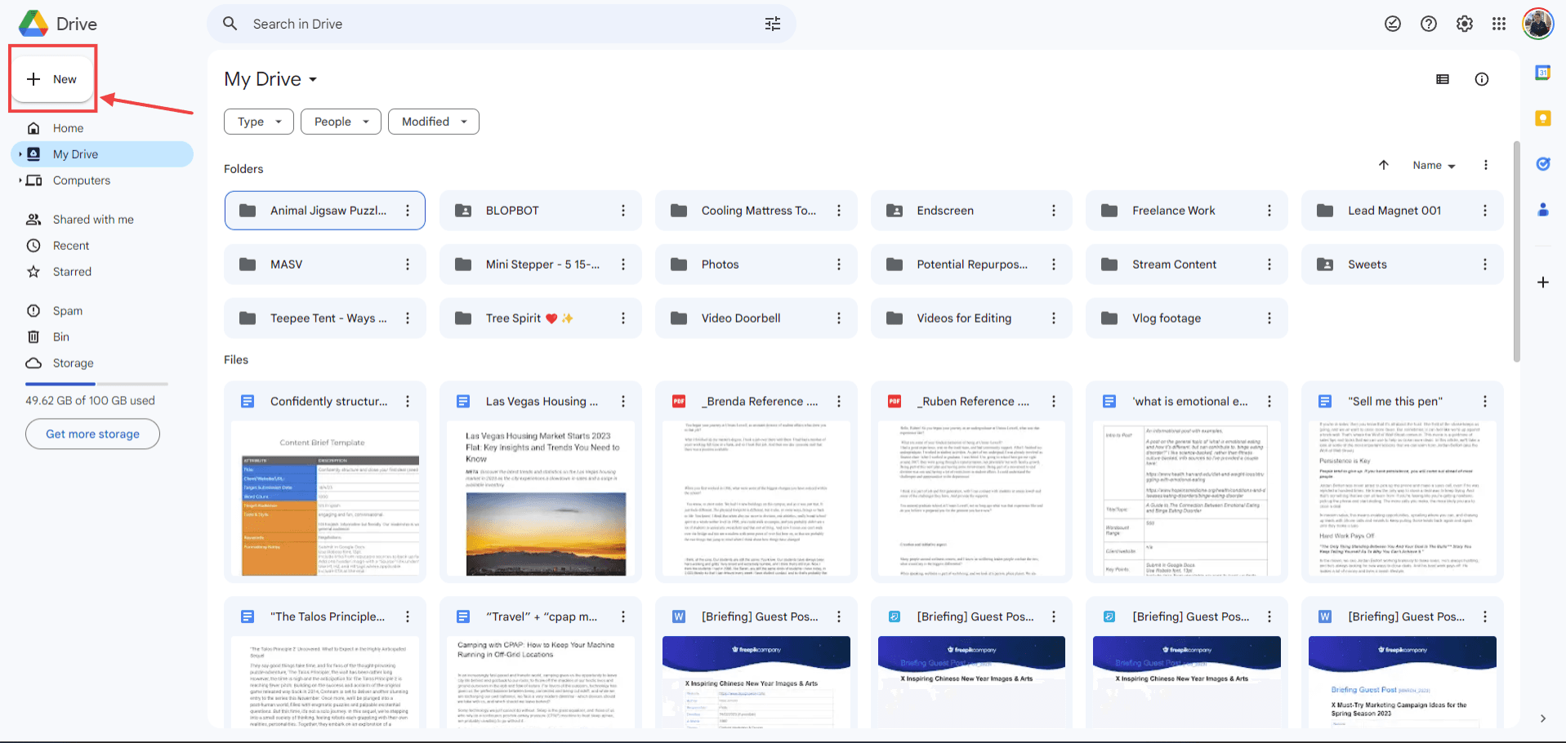Open Google Calendar side panel icon

click(1543, 73)
